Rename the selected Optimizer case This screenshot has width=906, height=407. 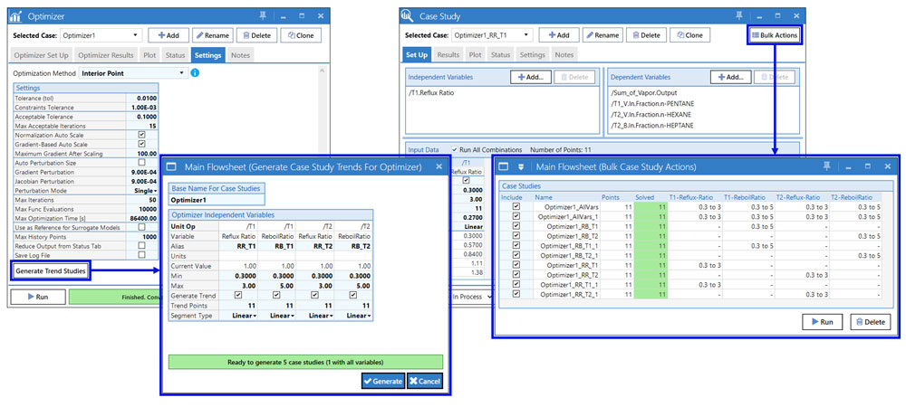212,35
